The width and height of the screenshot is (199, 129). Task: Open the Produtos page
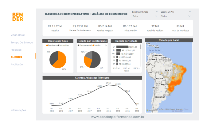pyautogui.click(x=16, y=50)
